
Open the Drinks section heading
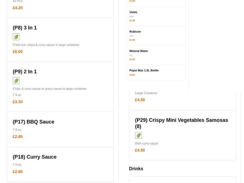point(136,169)
